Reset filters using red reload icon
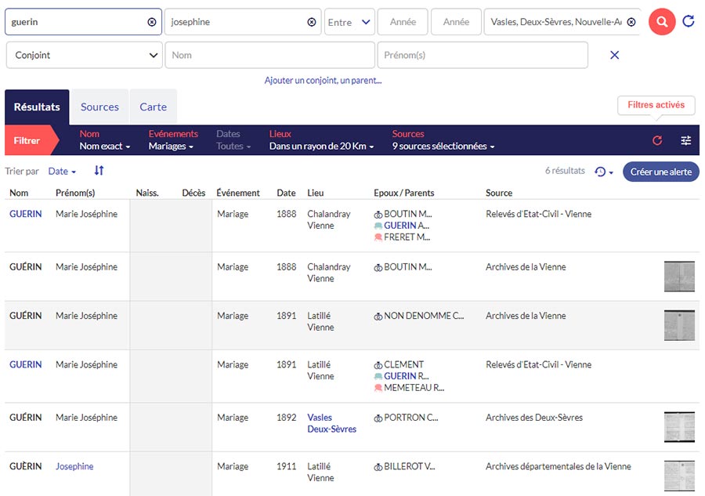 click(x=657, y=140)
